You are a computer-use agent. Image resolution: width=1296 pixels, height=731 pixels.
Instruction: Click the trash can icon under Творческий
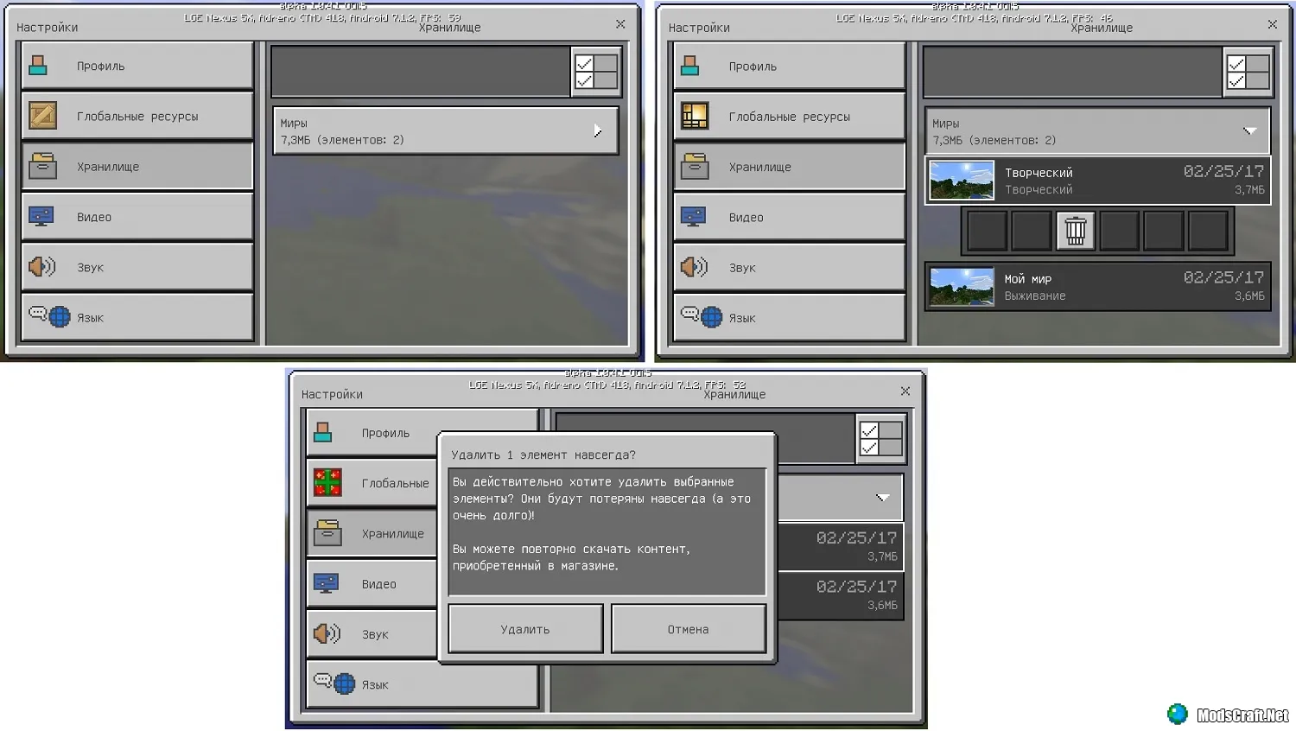[1075, 231]
